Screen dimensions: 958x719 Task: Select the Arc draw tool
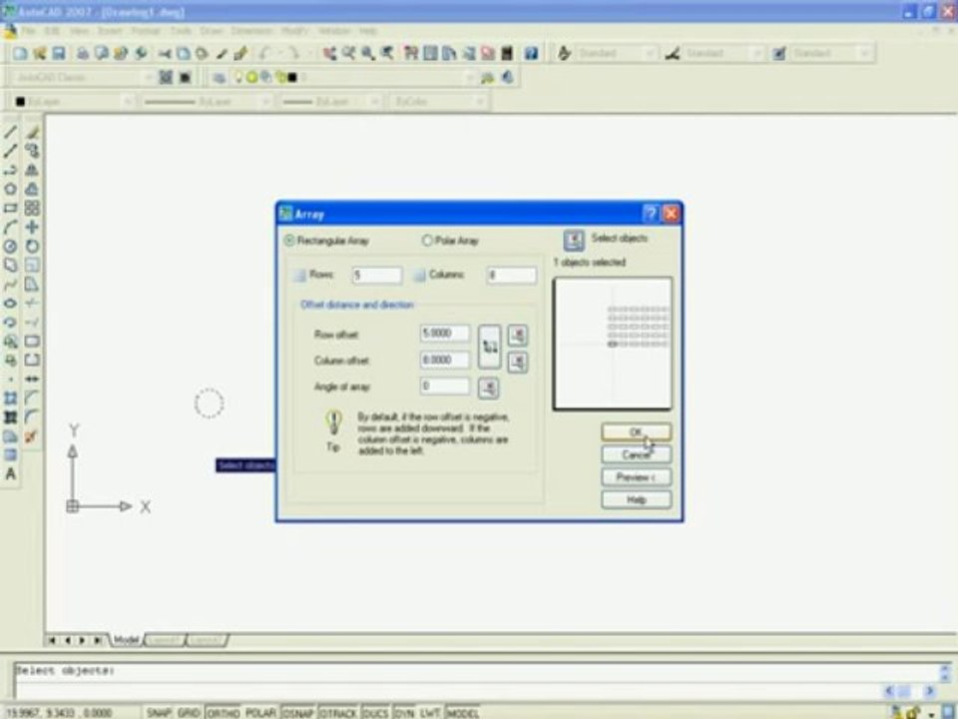(10, 228)
